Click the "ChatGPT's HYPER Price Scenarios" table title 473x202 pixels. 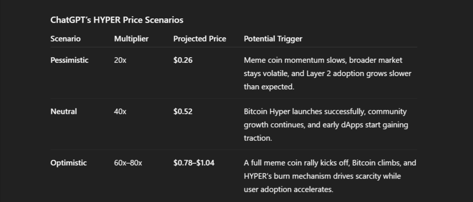117,20
